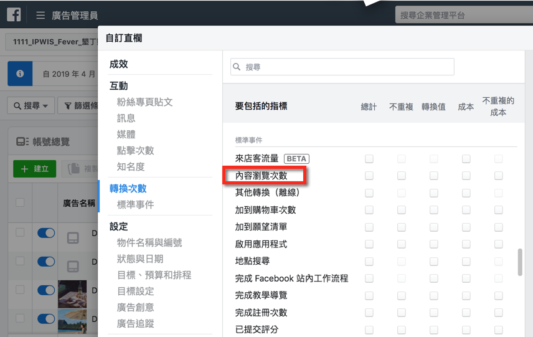Click the plus icon on 建立 button
The image size is (533, 337).
[x=24, y=169]
